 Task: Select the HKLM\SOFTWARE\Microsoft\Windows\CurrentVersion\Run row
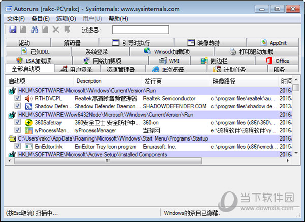(149, 91)
